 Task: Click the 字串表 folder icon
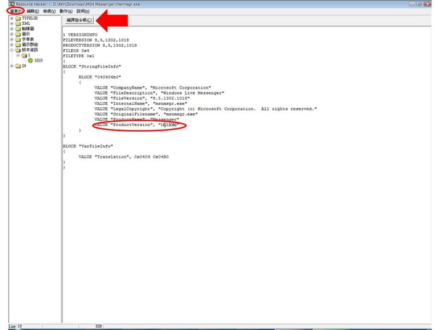pos(18,40)
